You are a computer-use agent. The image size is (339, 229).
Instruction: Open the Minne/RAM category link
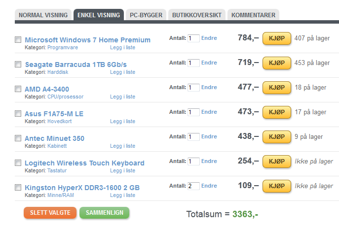[61, 195]
